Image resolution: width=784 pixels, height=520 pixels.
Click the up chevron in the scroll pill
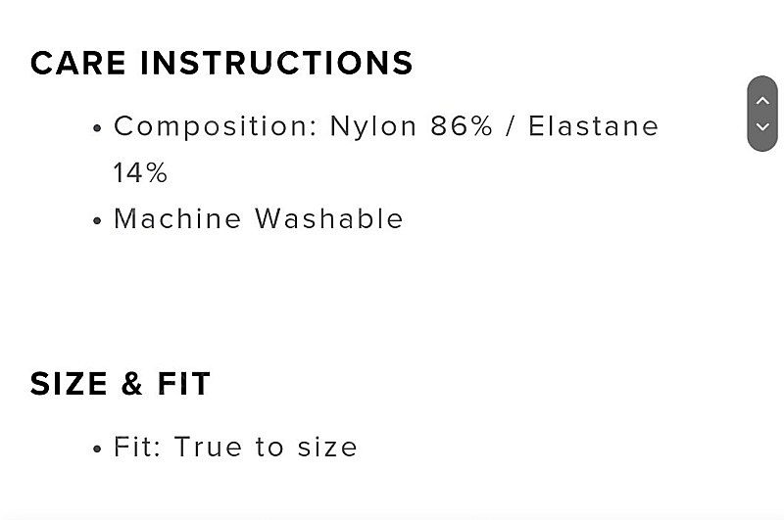tap(762, 101)
